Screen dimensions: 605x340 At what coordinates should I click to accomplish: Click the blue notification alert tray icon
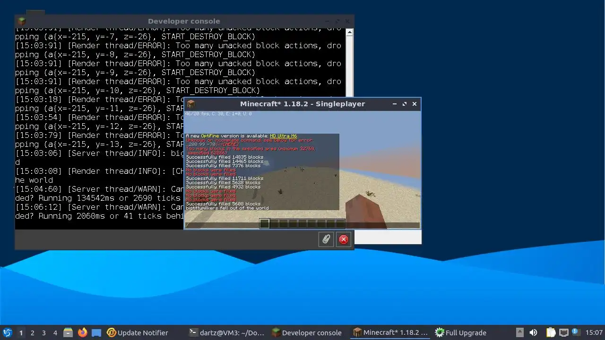point(575,332)
